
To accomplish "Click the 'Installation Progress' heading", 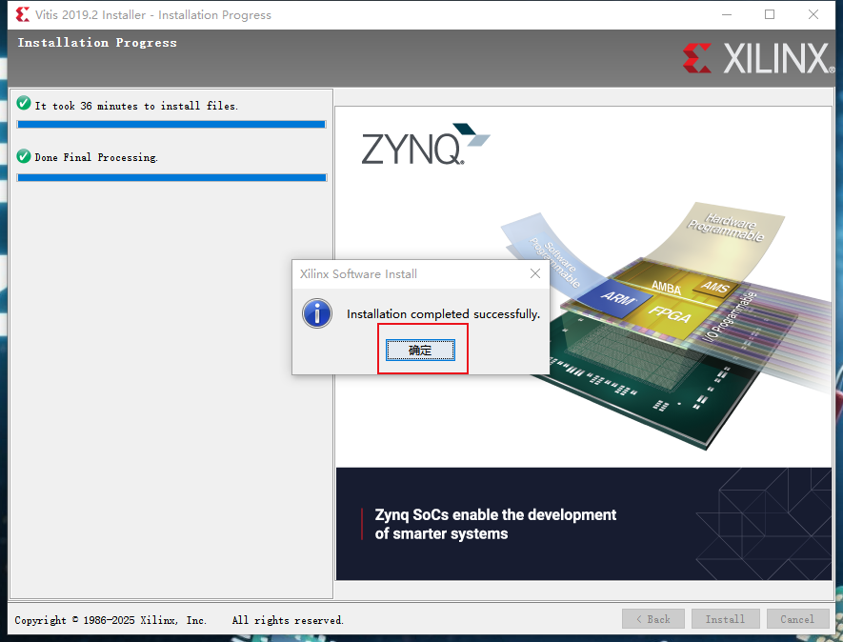I will [x=97, y=43].
